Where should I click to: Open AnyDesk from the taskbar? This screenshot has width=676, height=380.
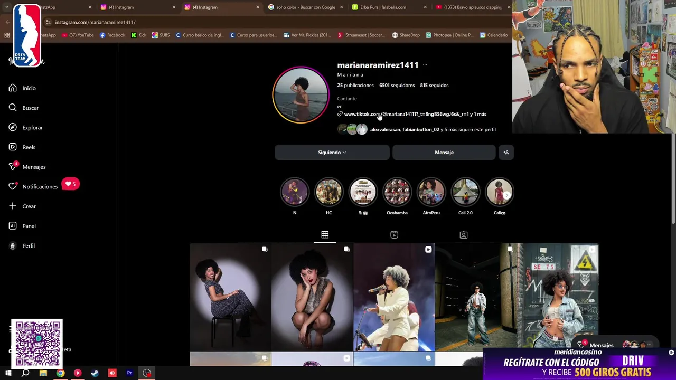[x=112, y=373]
